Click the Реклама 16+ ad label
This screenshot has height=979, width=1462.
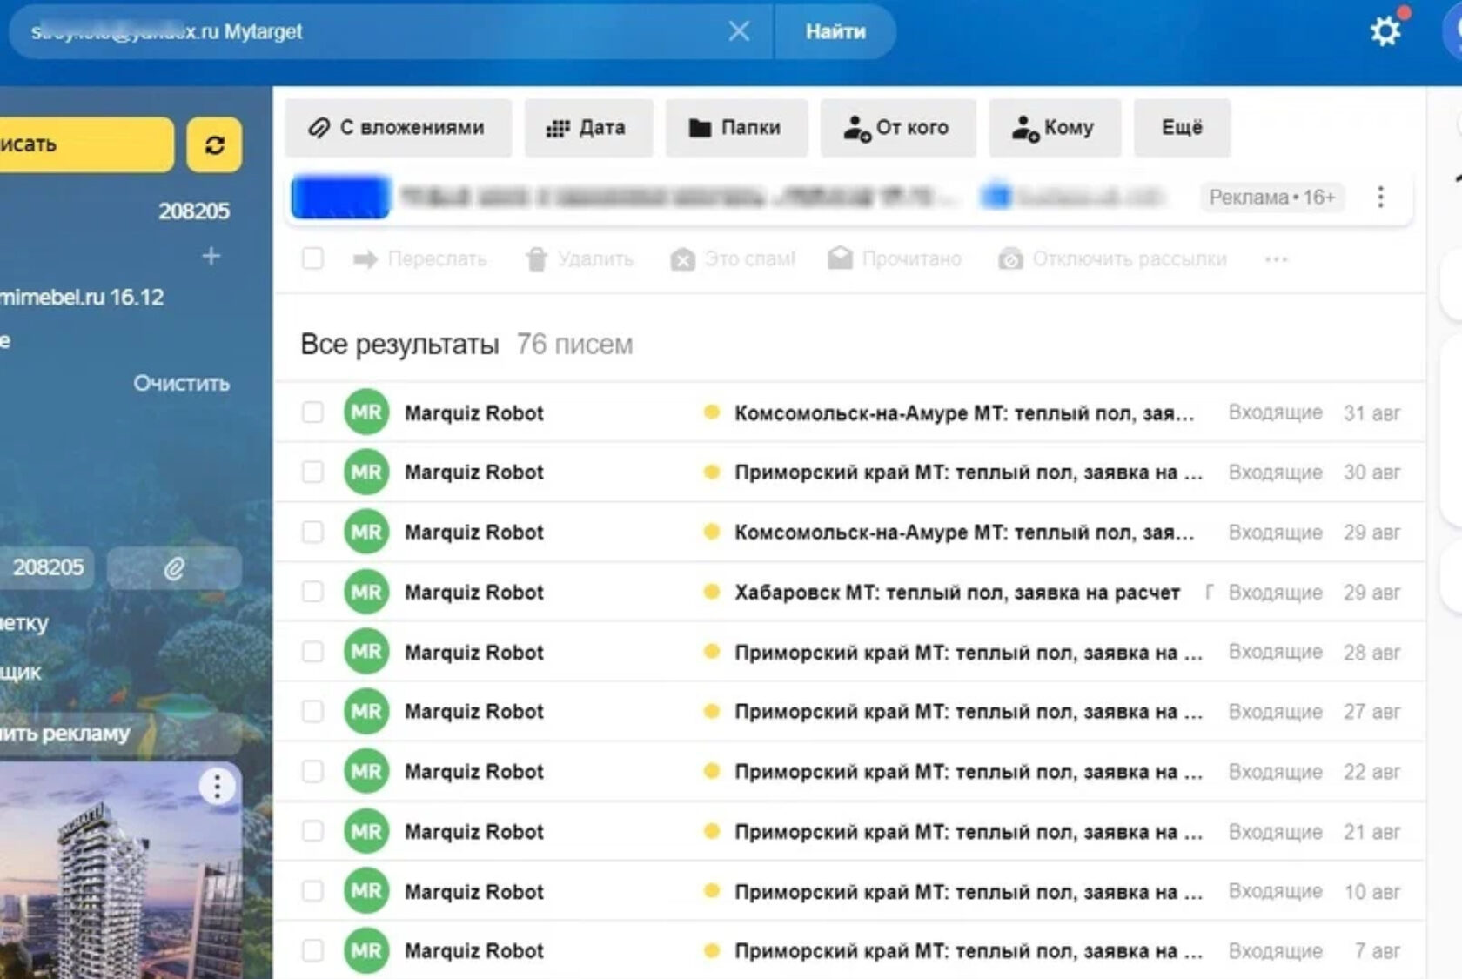(1271, 198)
